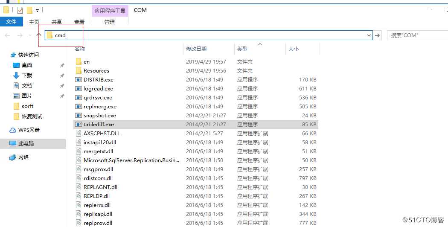The width and height of the screenshot is (448, 227).
Task: Select WPS网盘 in the navigation pane
Action: pyautogui.click(x=29, y=130)
